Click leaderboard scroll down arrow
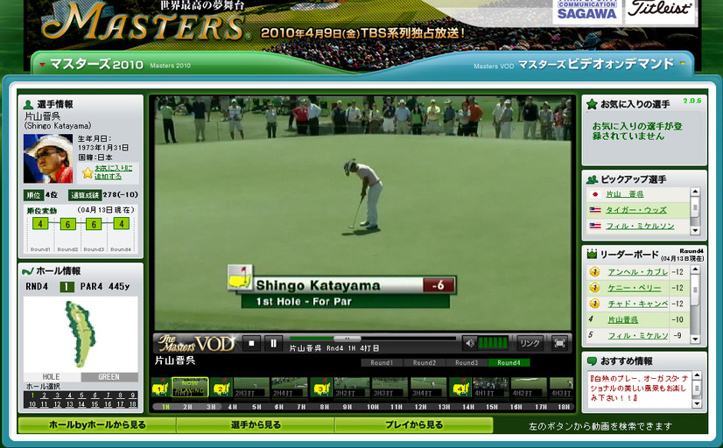Screen dimensions: 723x448 [x=696, y=339]
